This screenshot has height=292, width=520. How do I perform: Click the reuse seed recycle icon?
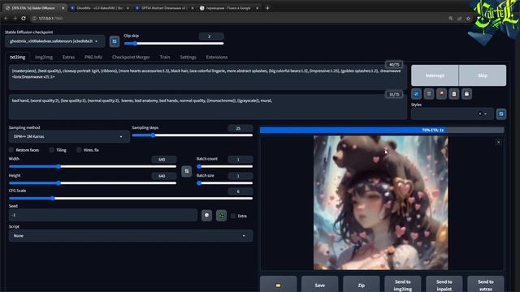click(221, 216)
